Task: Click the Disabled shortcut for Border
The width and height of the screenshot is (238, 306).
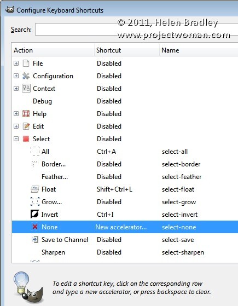Action: [x=109, y=164]
